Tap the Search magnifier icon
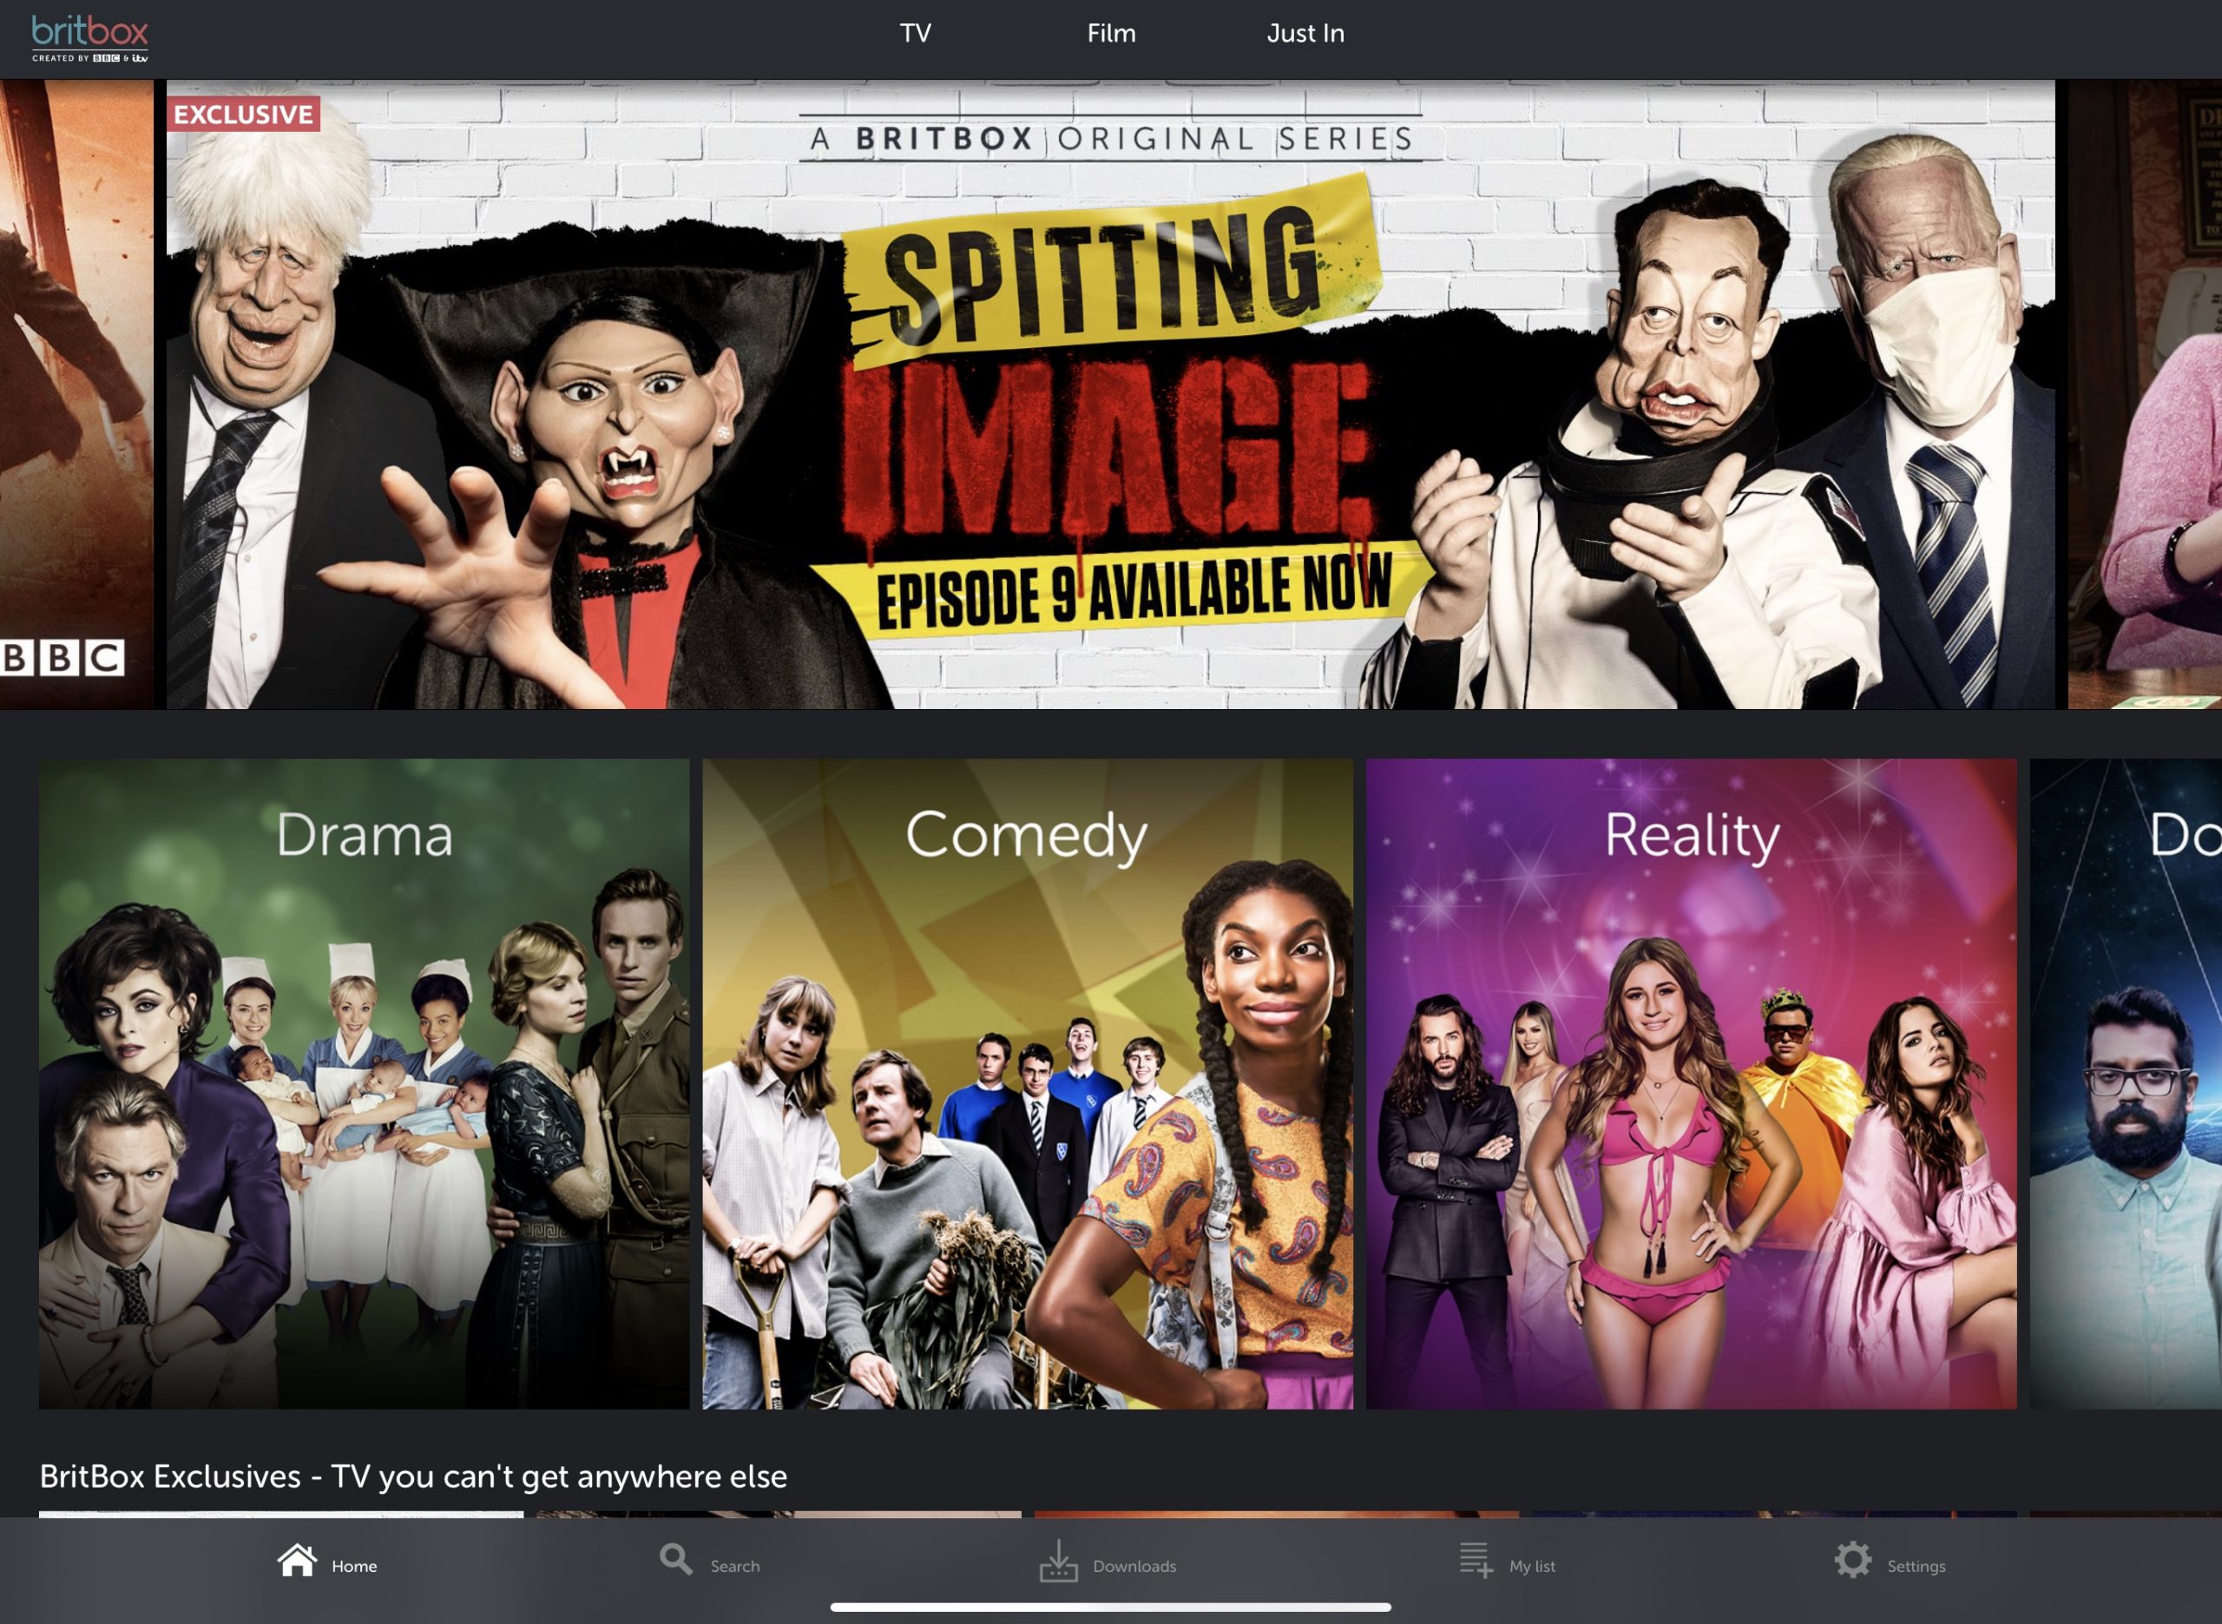Screen dimensions: 2222x1624 click(675, 1559)
